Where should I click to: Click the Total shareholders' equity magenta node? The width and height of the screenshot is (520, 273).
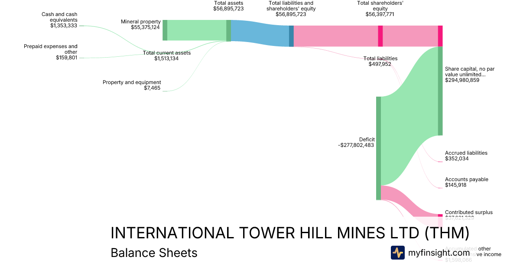[380, 36]
